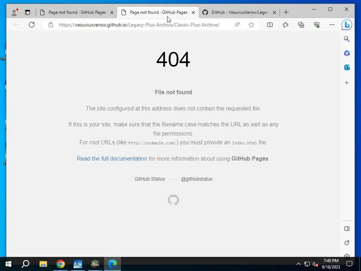This screenshot has height=271, width=361.
Task: Launch Google Chrome from taskbar
Action: click(61, 264)
